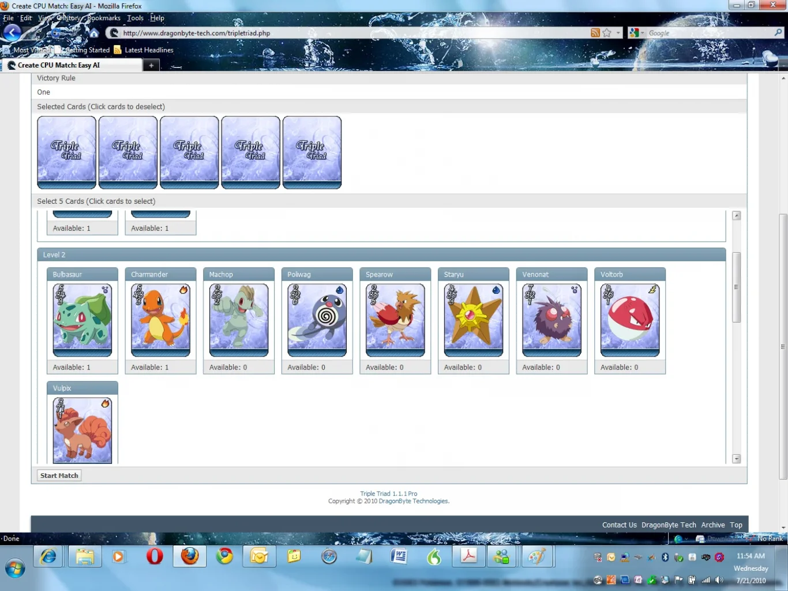Select the Bulbasaur card
Image resolution: width=788 pixels, height=591 pixels.
pyautogui.click(x=82, y=320)
